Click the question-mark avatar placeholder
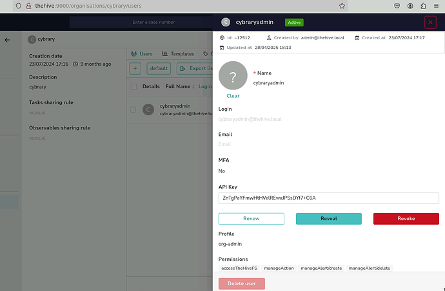Screen dimensions: 445x291 233,75
